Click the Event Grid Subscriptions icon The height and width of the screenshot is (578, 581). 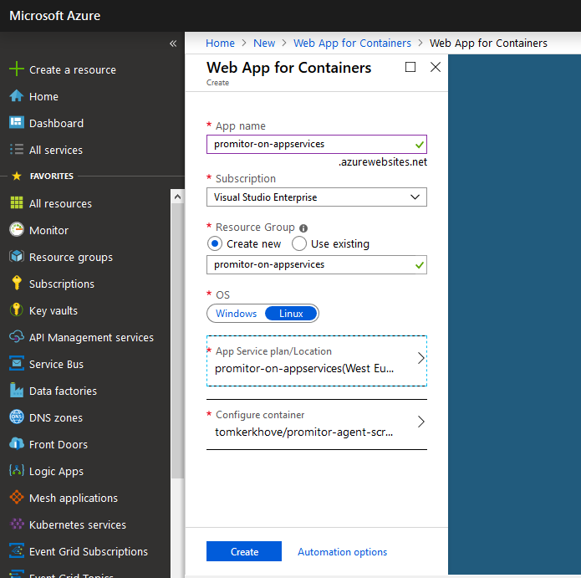pos(17,550)
